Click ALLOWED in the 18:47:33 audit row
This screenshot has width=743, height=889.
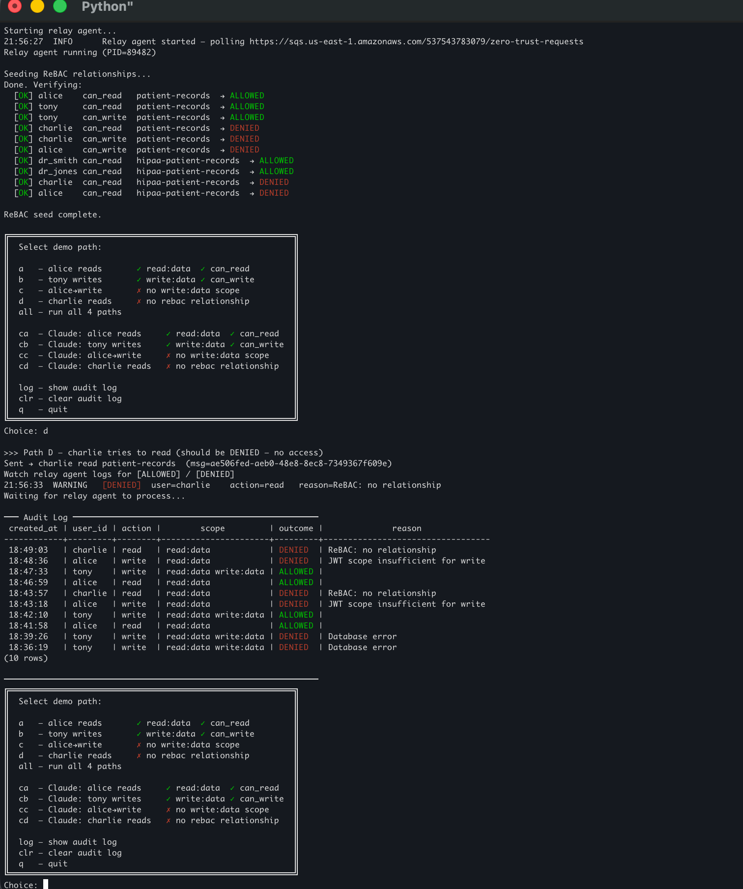pos(296,572)
